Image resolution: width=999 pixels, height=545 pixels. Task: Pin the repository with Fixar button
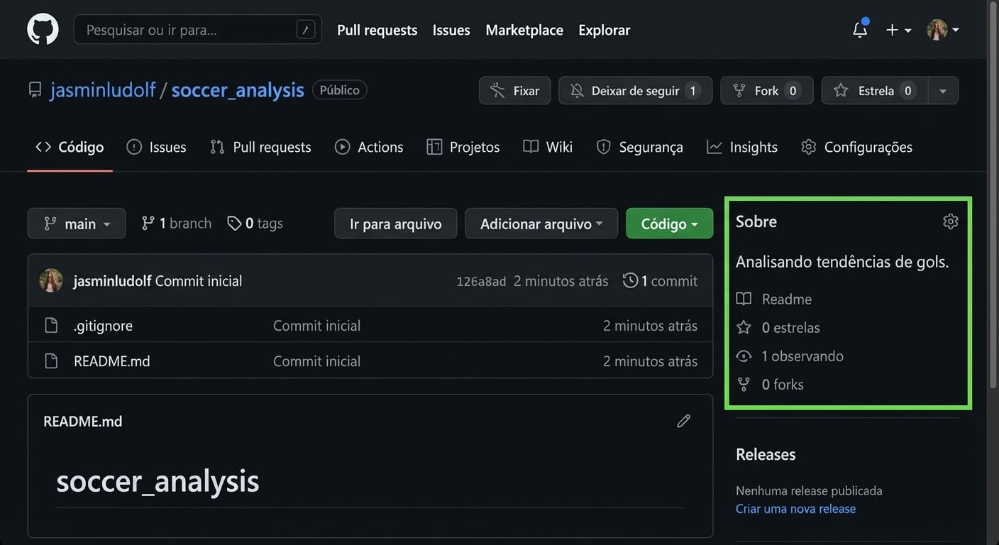[x=514, y=91]
